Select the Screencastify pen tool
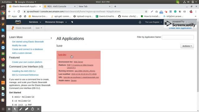Screen dimensions: 199x112 (21, 109)
